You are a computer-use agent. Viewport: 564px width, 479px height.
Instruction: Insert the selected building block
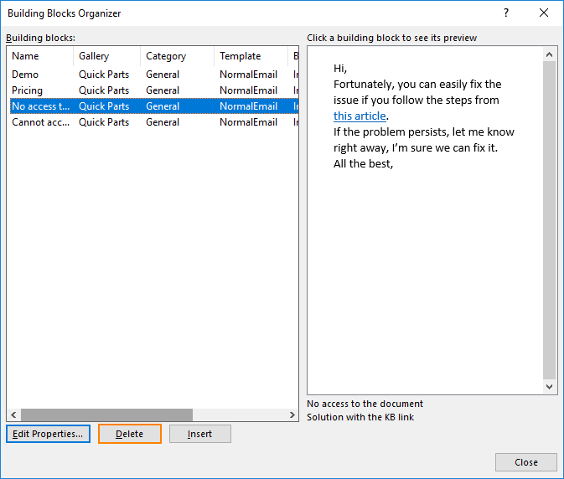pos(200,434)
